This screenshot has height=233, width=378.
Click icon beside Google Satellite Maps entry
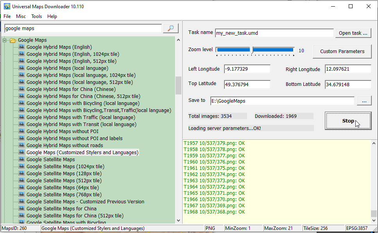pyautogui.click(x=21, y=159)
